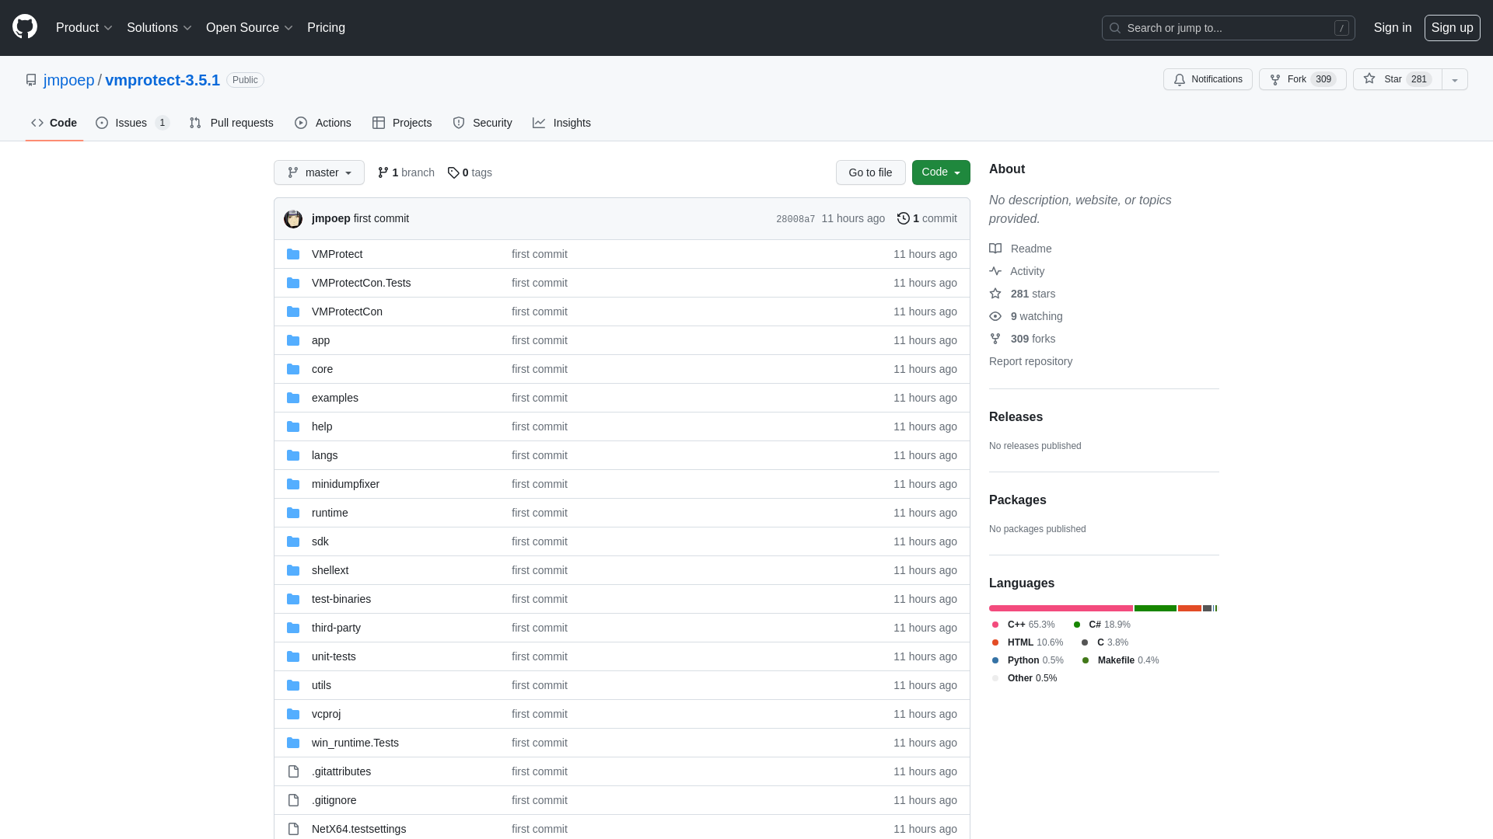Click the C# 18.9% language entry
1493x839 pixels.
pyautogui.click(x=1102, y=625)
